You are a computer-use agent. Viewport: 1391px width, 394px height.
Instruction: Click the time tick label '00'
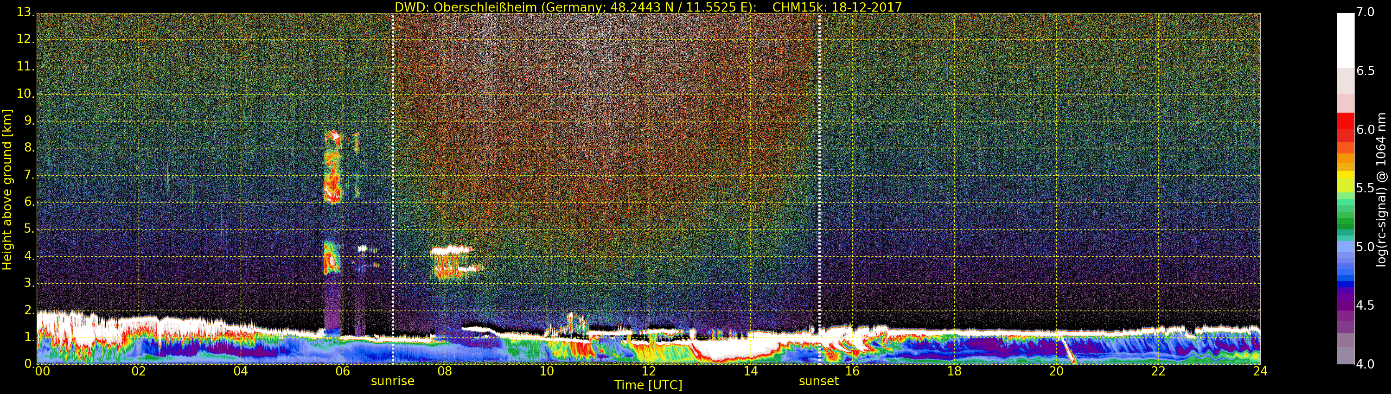pos(42,371)
